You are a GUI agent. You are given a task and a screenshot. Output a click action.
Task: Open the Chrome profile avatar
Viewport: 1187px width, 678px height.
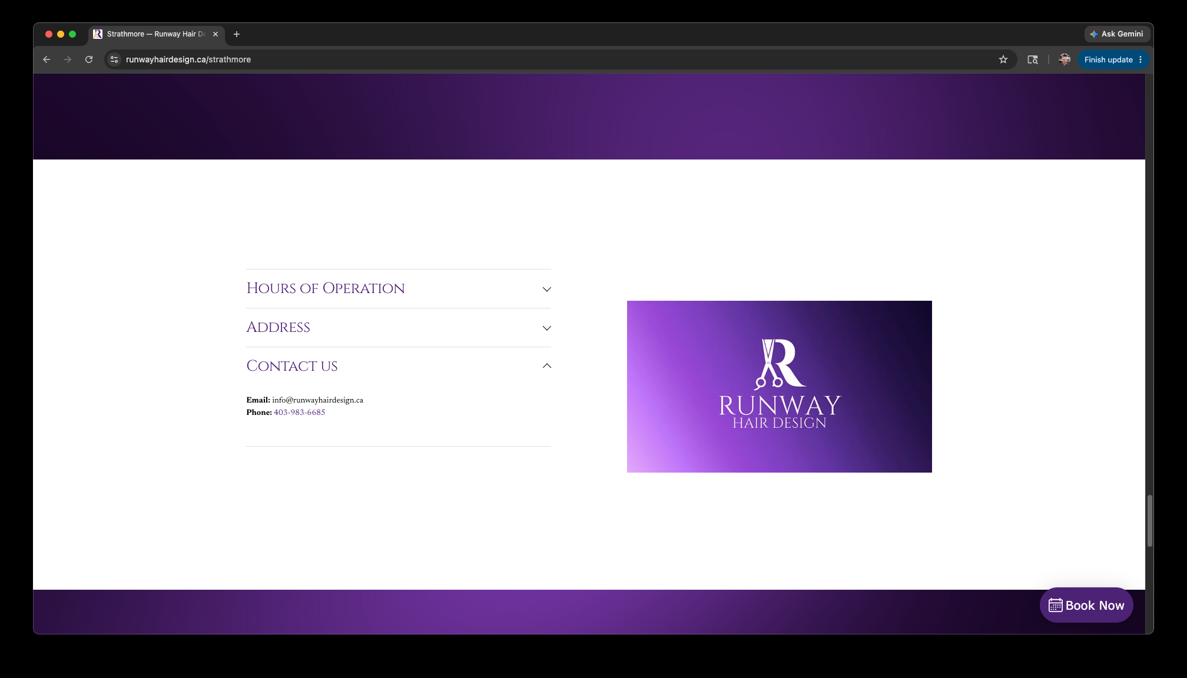coord(1065,59)
